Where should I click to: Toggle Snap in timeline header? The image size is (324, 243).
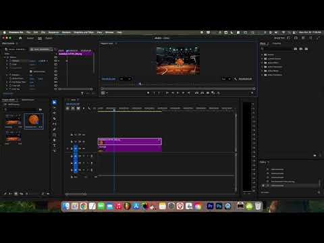pos(73,109)
